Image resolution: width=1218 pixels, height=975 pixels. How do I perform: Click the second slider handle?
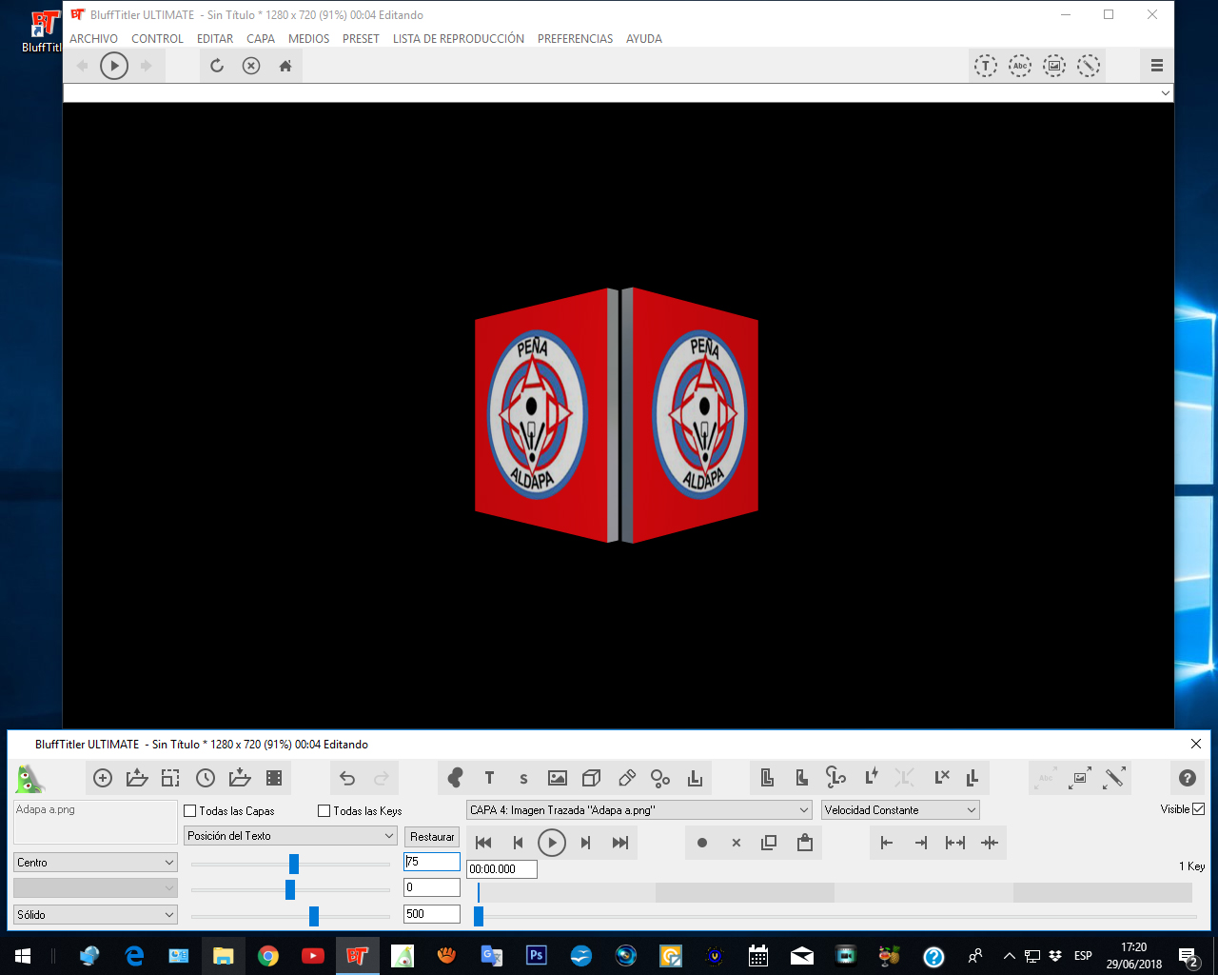290,889
